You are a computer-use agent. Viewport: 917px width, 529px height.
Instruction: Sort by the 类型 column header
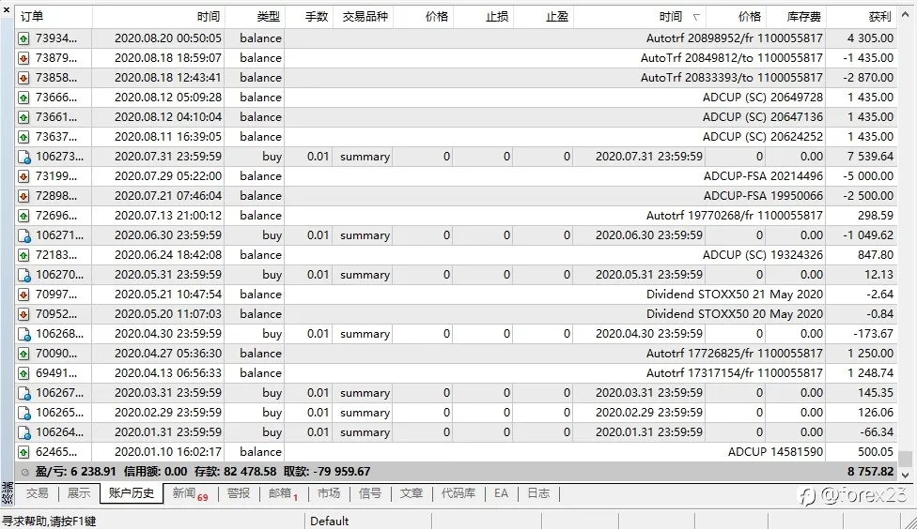click(255, 17)
